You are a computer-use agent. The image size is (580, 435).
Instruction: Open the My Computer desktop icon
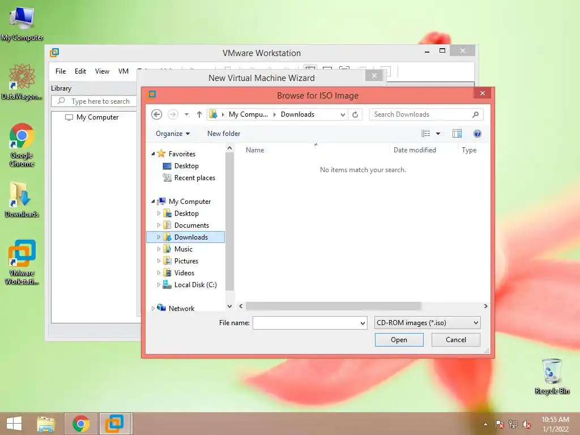(x=22, y=23)
